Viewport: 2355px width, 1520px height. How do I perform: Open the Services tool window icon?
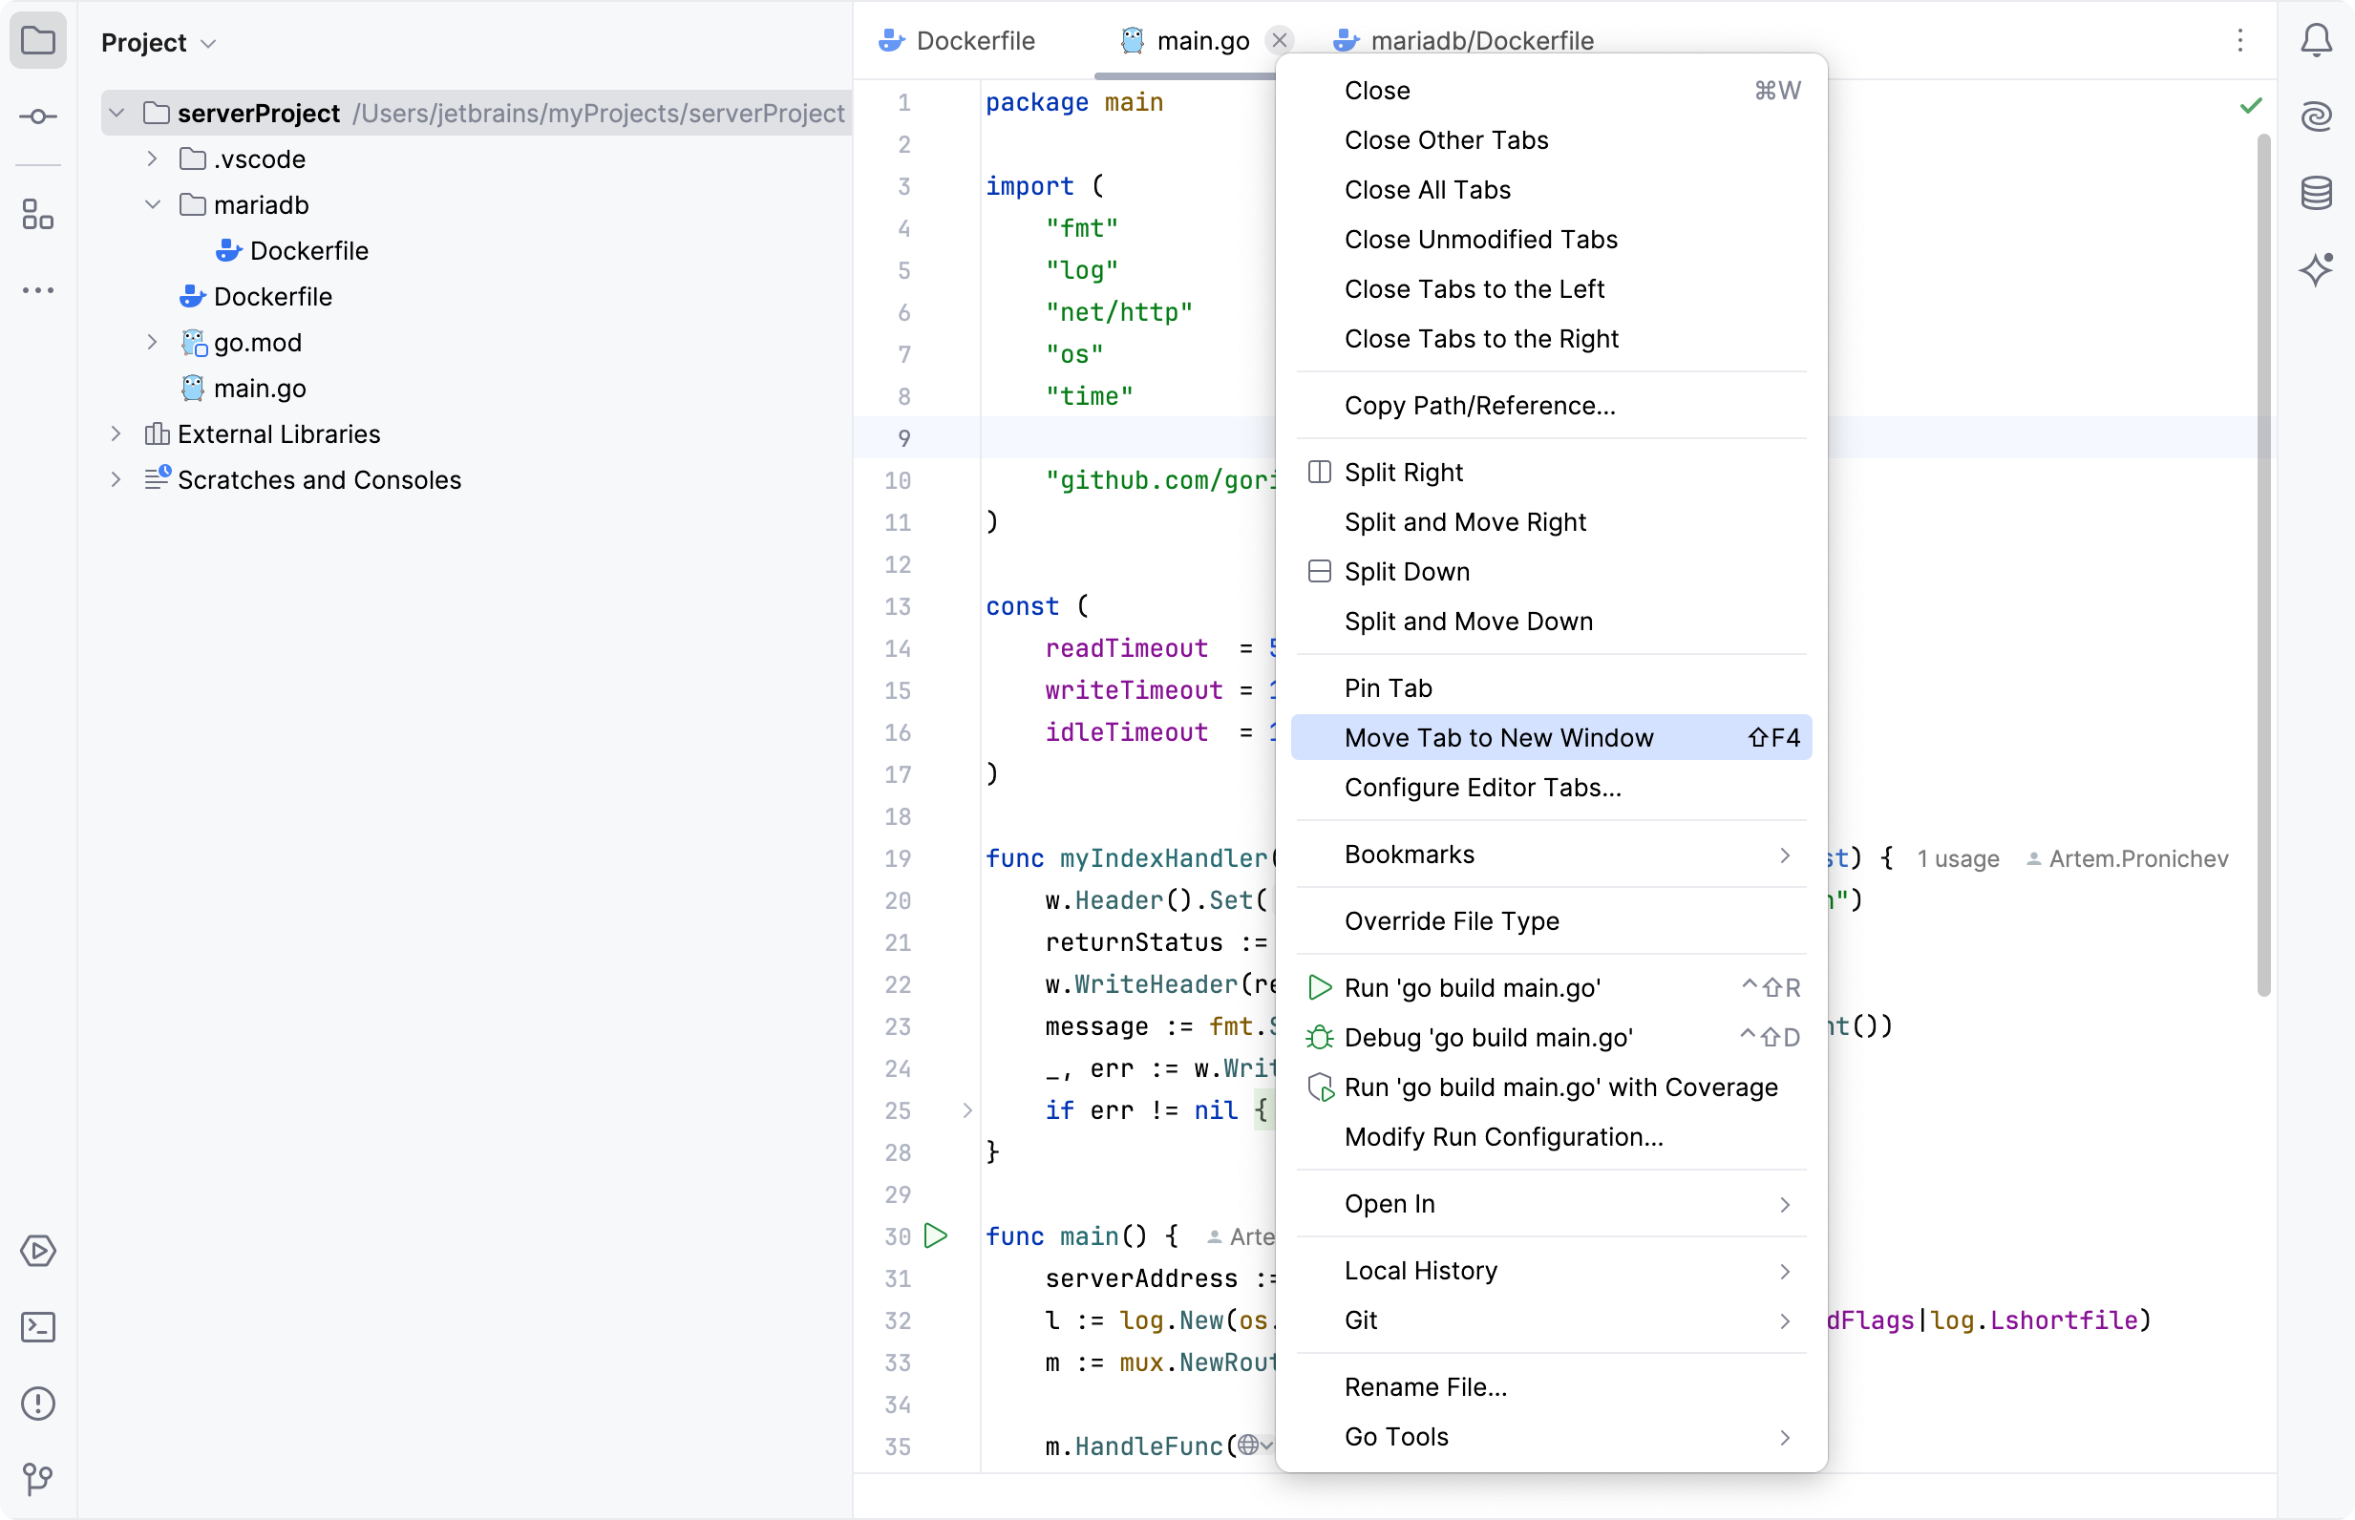click(37, 1252)
